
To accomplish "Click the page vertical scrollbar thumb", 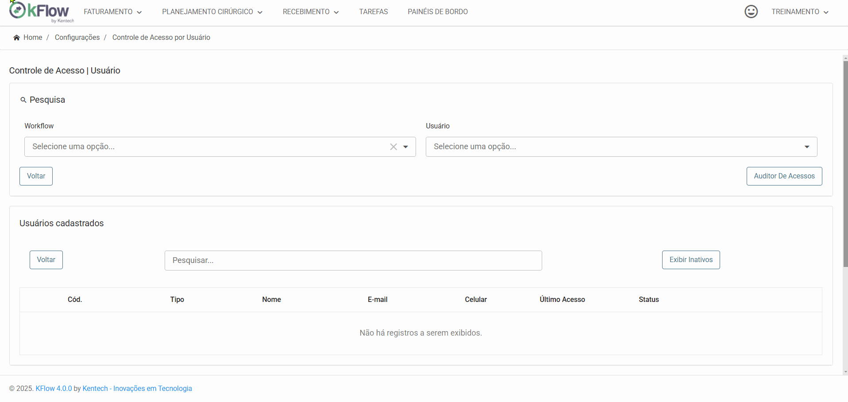I will coord(845,164).
